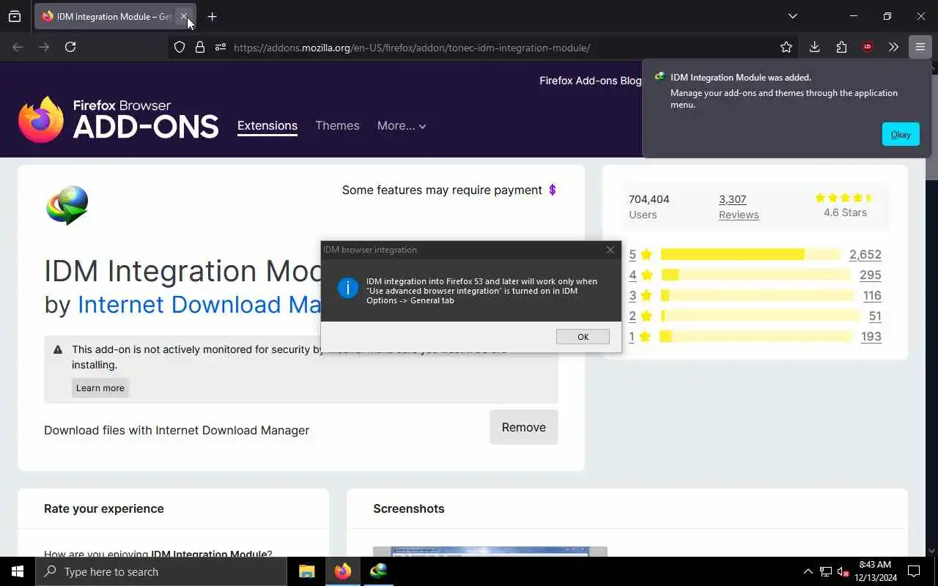Open network status tray icon
This screenshot has height=586, width=938.
[x=826, y=571]
